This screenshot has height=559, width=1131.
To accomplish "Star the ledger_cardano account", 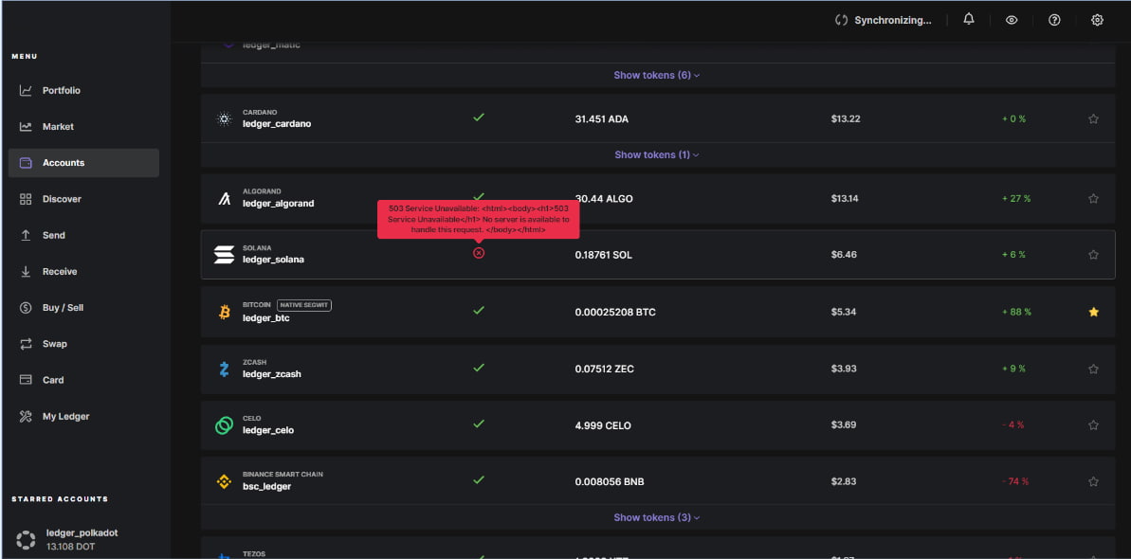I will coord(1093,119).
